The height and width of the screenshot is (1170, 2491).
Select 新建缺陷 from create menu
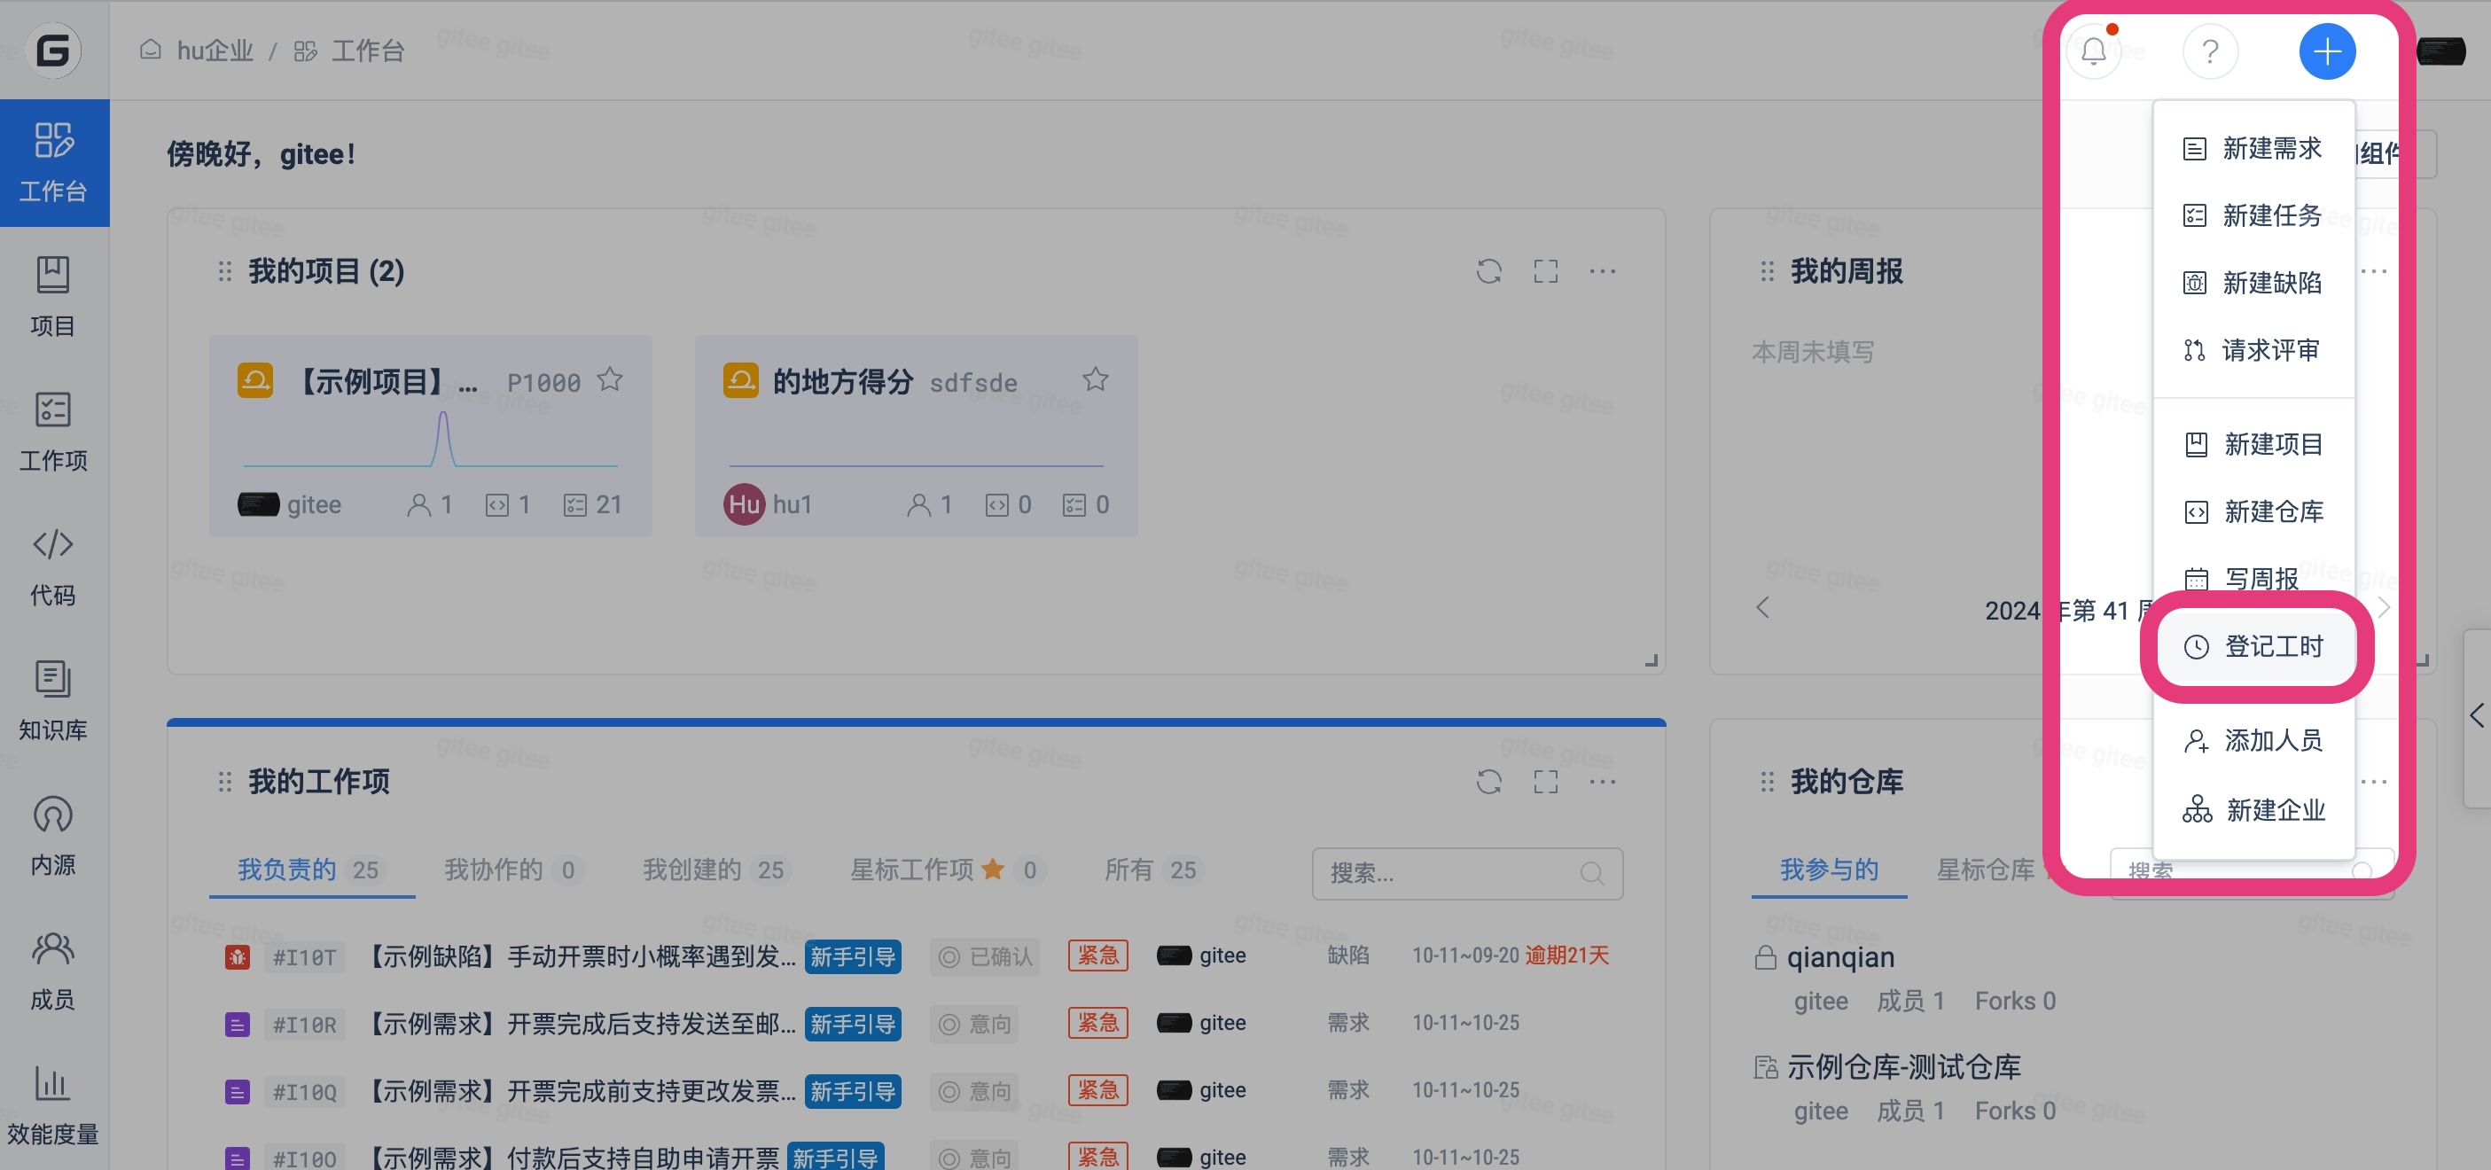2253,283
